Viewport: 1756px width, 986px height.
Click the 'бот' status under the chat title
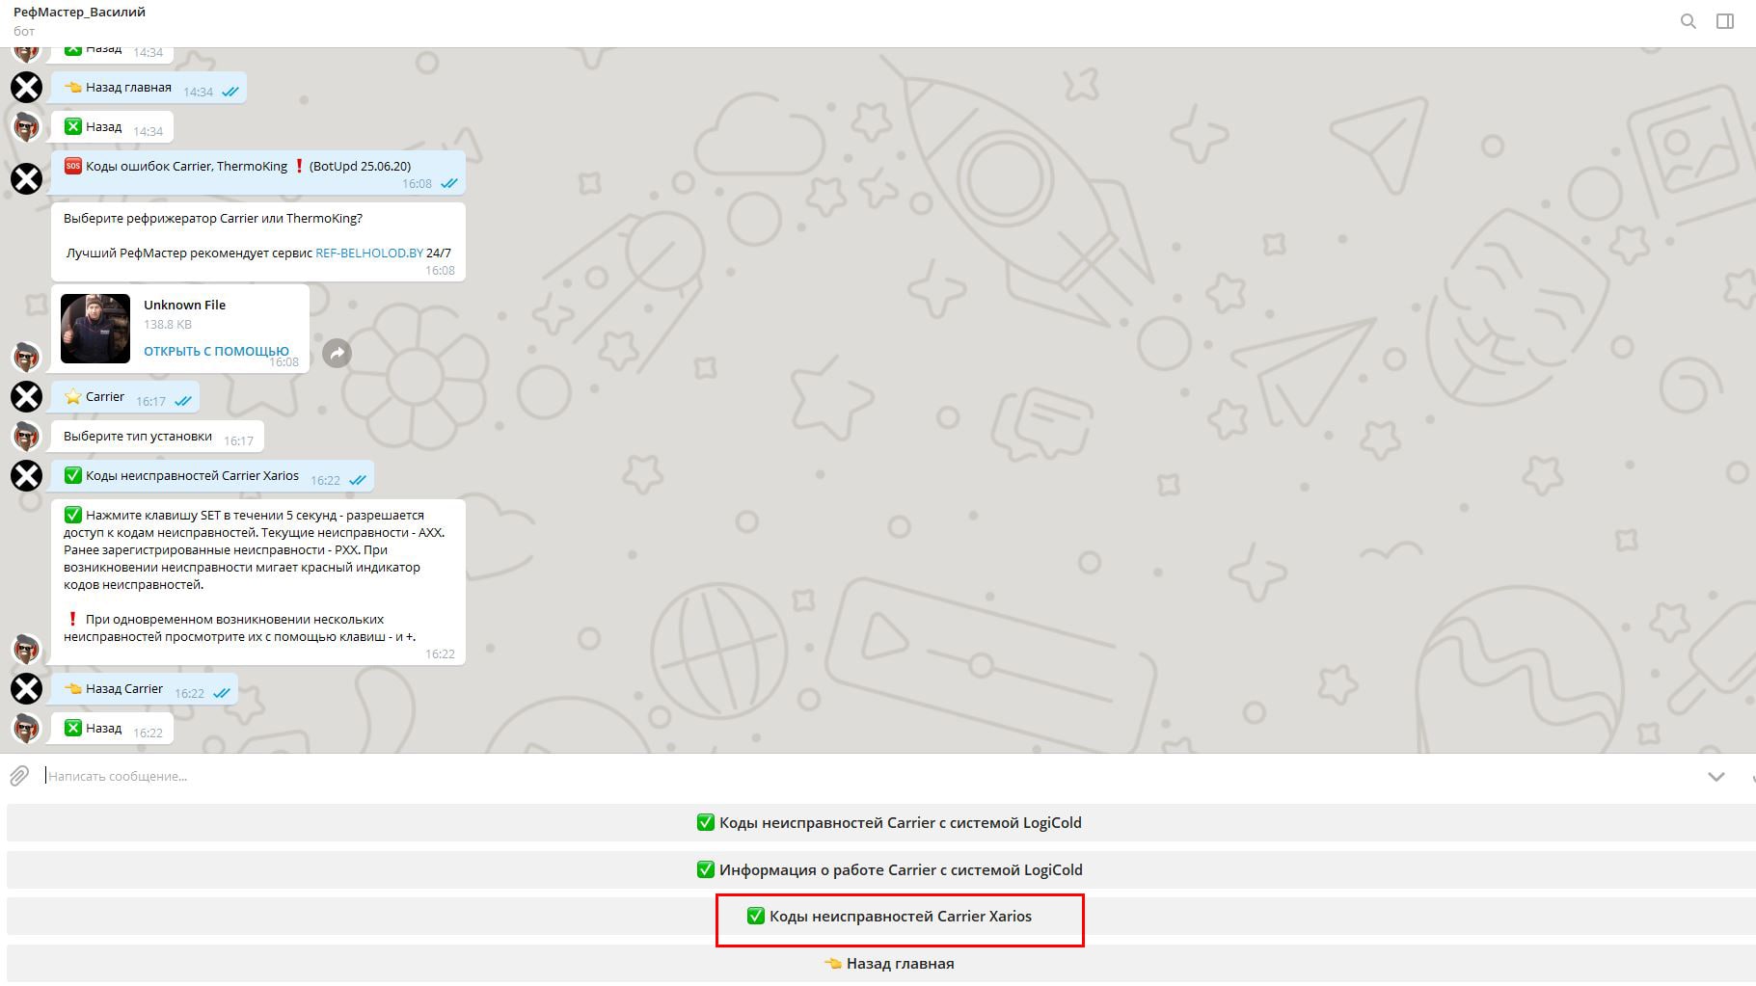pos(24,32)
